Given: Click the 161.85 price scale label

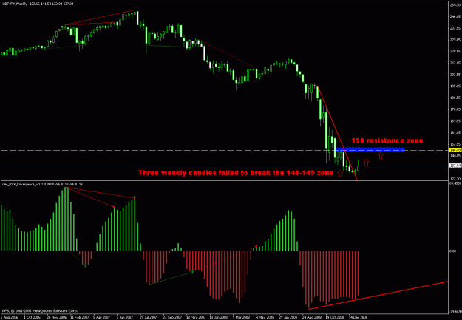Looking at the screenshot, I should (455, 132).
